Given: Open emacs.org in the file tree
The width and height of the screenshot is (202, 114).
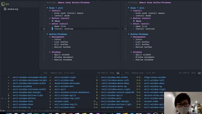Looking at the screenshot, I should click(x=13, y=9).
